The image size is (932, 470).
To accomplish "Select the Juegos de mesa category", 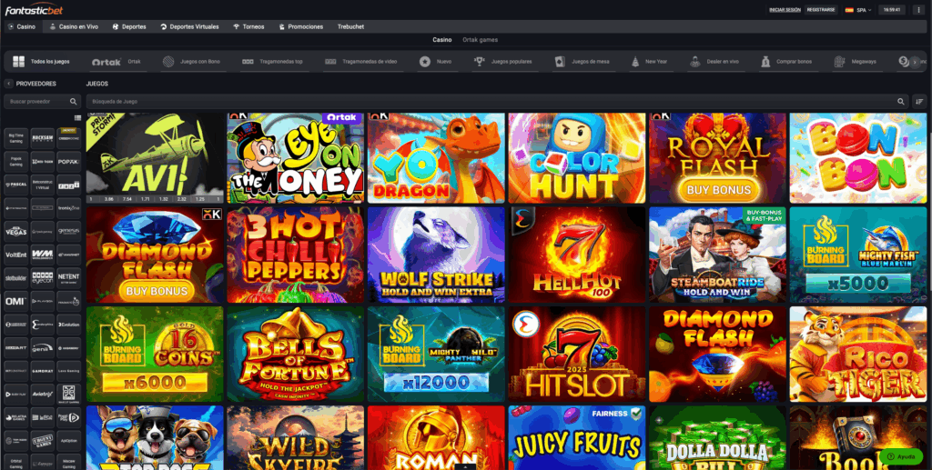I will 582,62.
